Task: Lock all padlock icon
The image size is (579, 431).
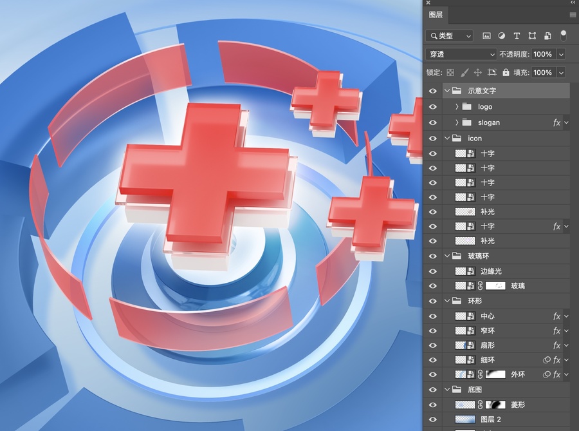Action: [x=506, y=72]
